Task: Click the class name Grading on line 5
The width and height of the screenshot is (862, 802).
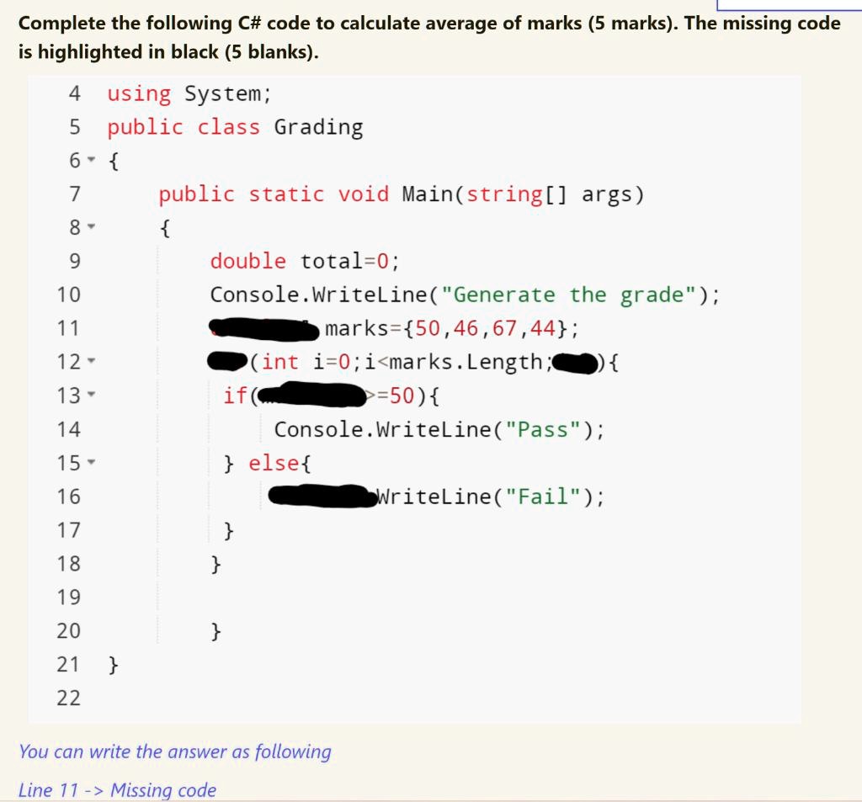Action: (322, 126)
